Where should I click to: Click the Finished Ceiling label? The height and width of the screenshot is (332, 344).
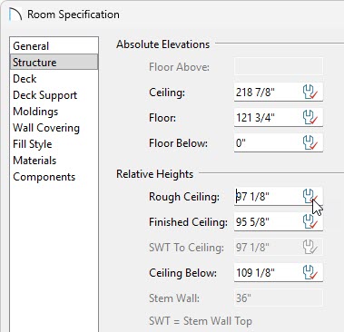pos(188,222)
